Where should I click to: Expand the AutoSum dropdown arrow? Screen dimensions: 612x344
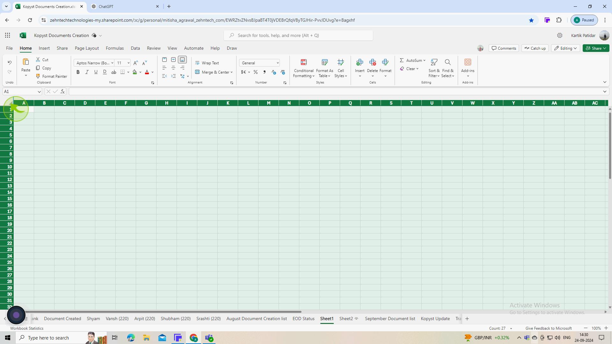pyautogui.click(x=424, y=60)
